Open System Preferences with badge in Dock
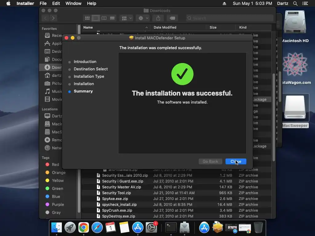 pos(151,227)
